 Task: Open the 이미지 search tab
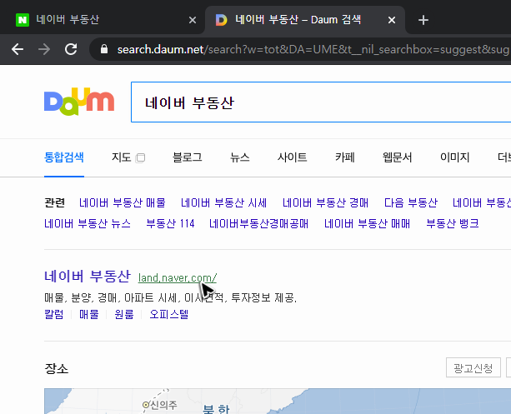pos(454,157)
